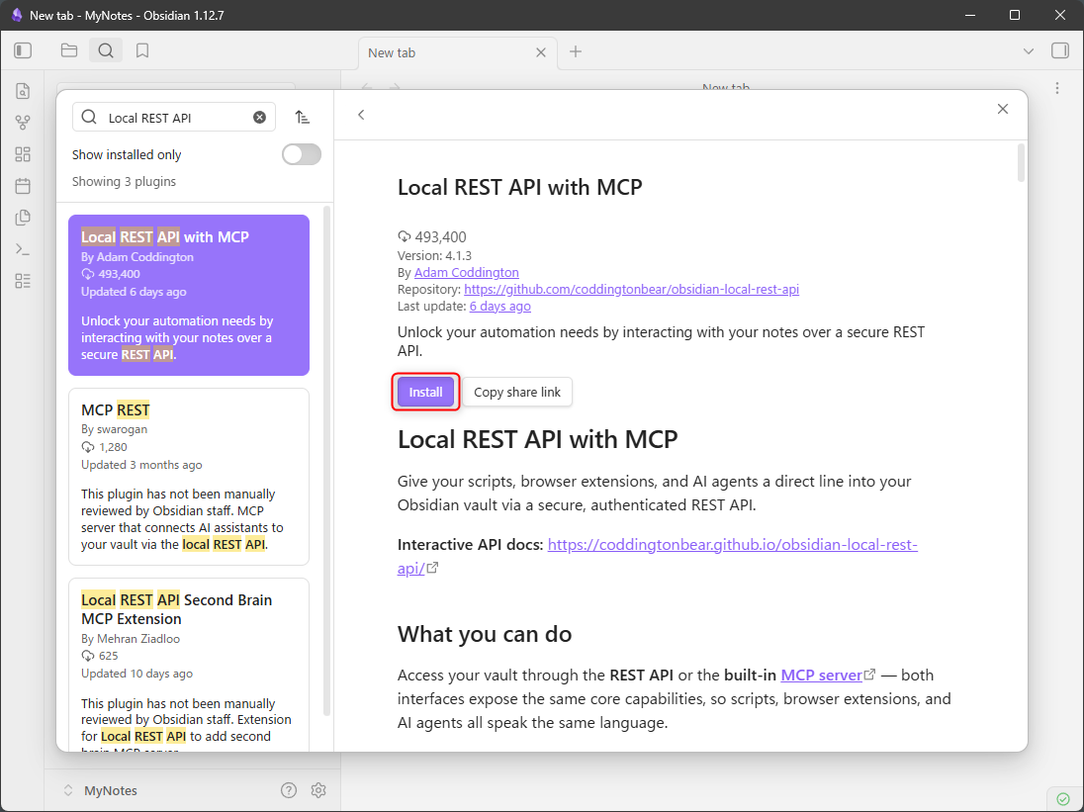The width and height of the screenshot is (1084, 812).
Task: Expand the tab list dropdown chevron
Action: [x=1029, y=51]
